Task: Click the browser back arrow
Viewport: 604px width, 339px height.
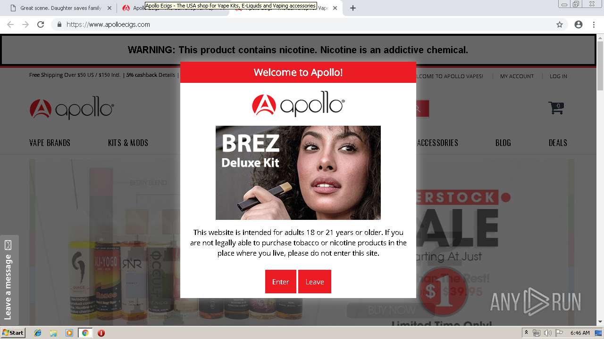Action: point(10,24)
